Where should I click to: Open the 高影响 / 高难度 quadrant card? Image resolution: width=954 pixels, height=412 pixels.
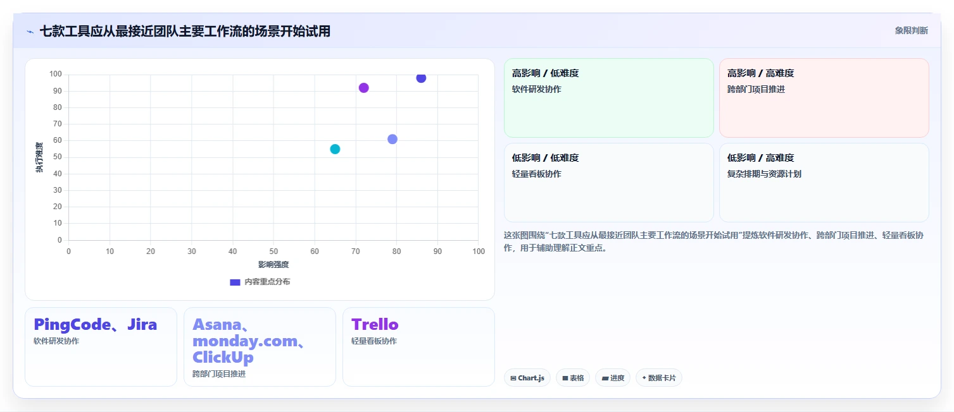pyautogui.click(x=824, y=98)
